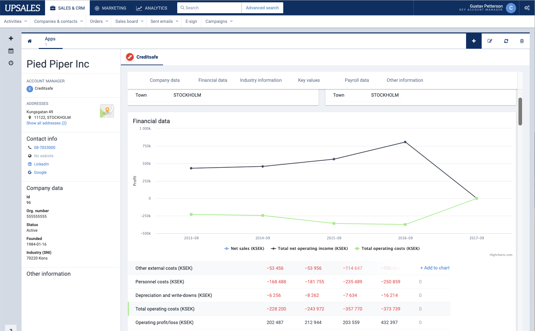Expand the Campaigns dropdown
The width and height of the screenshot is (535, 331).
(x=219, y=22)
